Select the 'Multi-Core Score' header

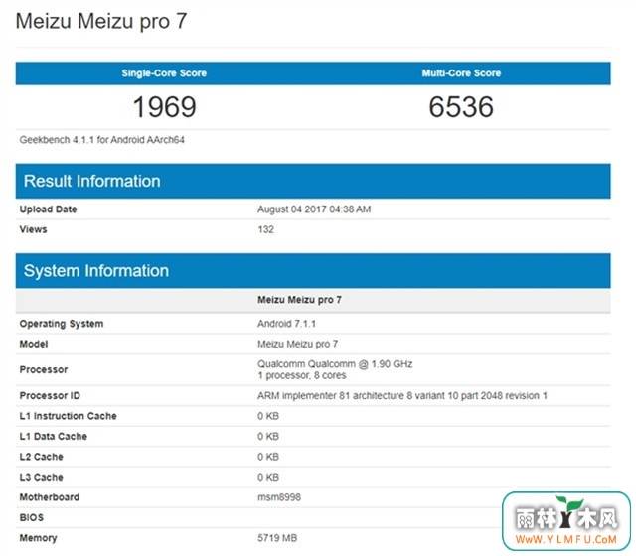click(x=461, y=73)
